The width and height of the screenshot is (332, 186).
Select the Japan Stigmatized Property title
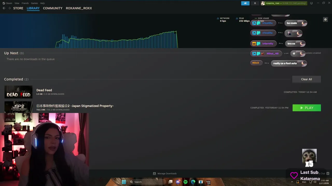(75, 106)
